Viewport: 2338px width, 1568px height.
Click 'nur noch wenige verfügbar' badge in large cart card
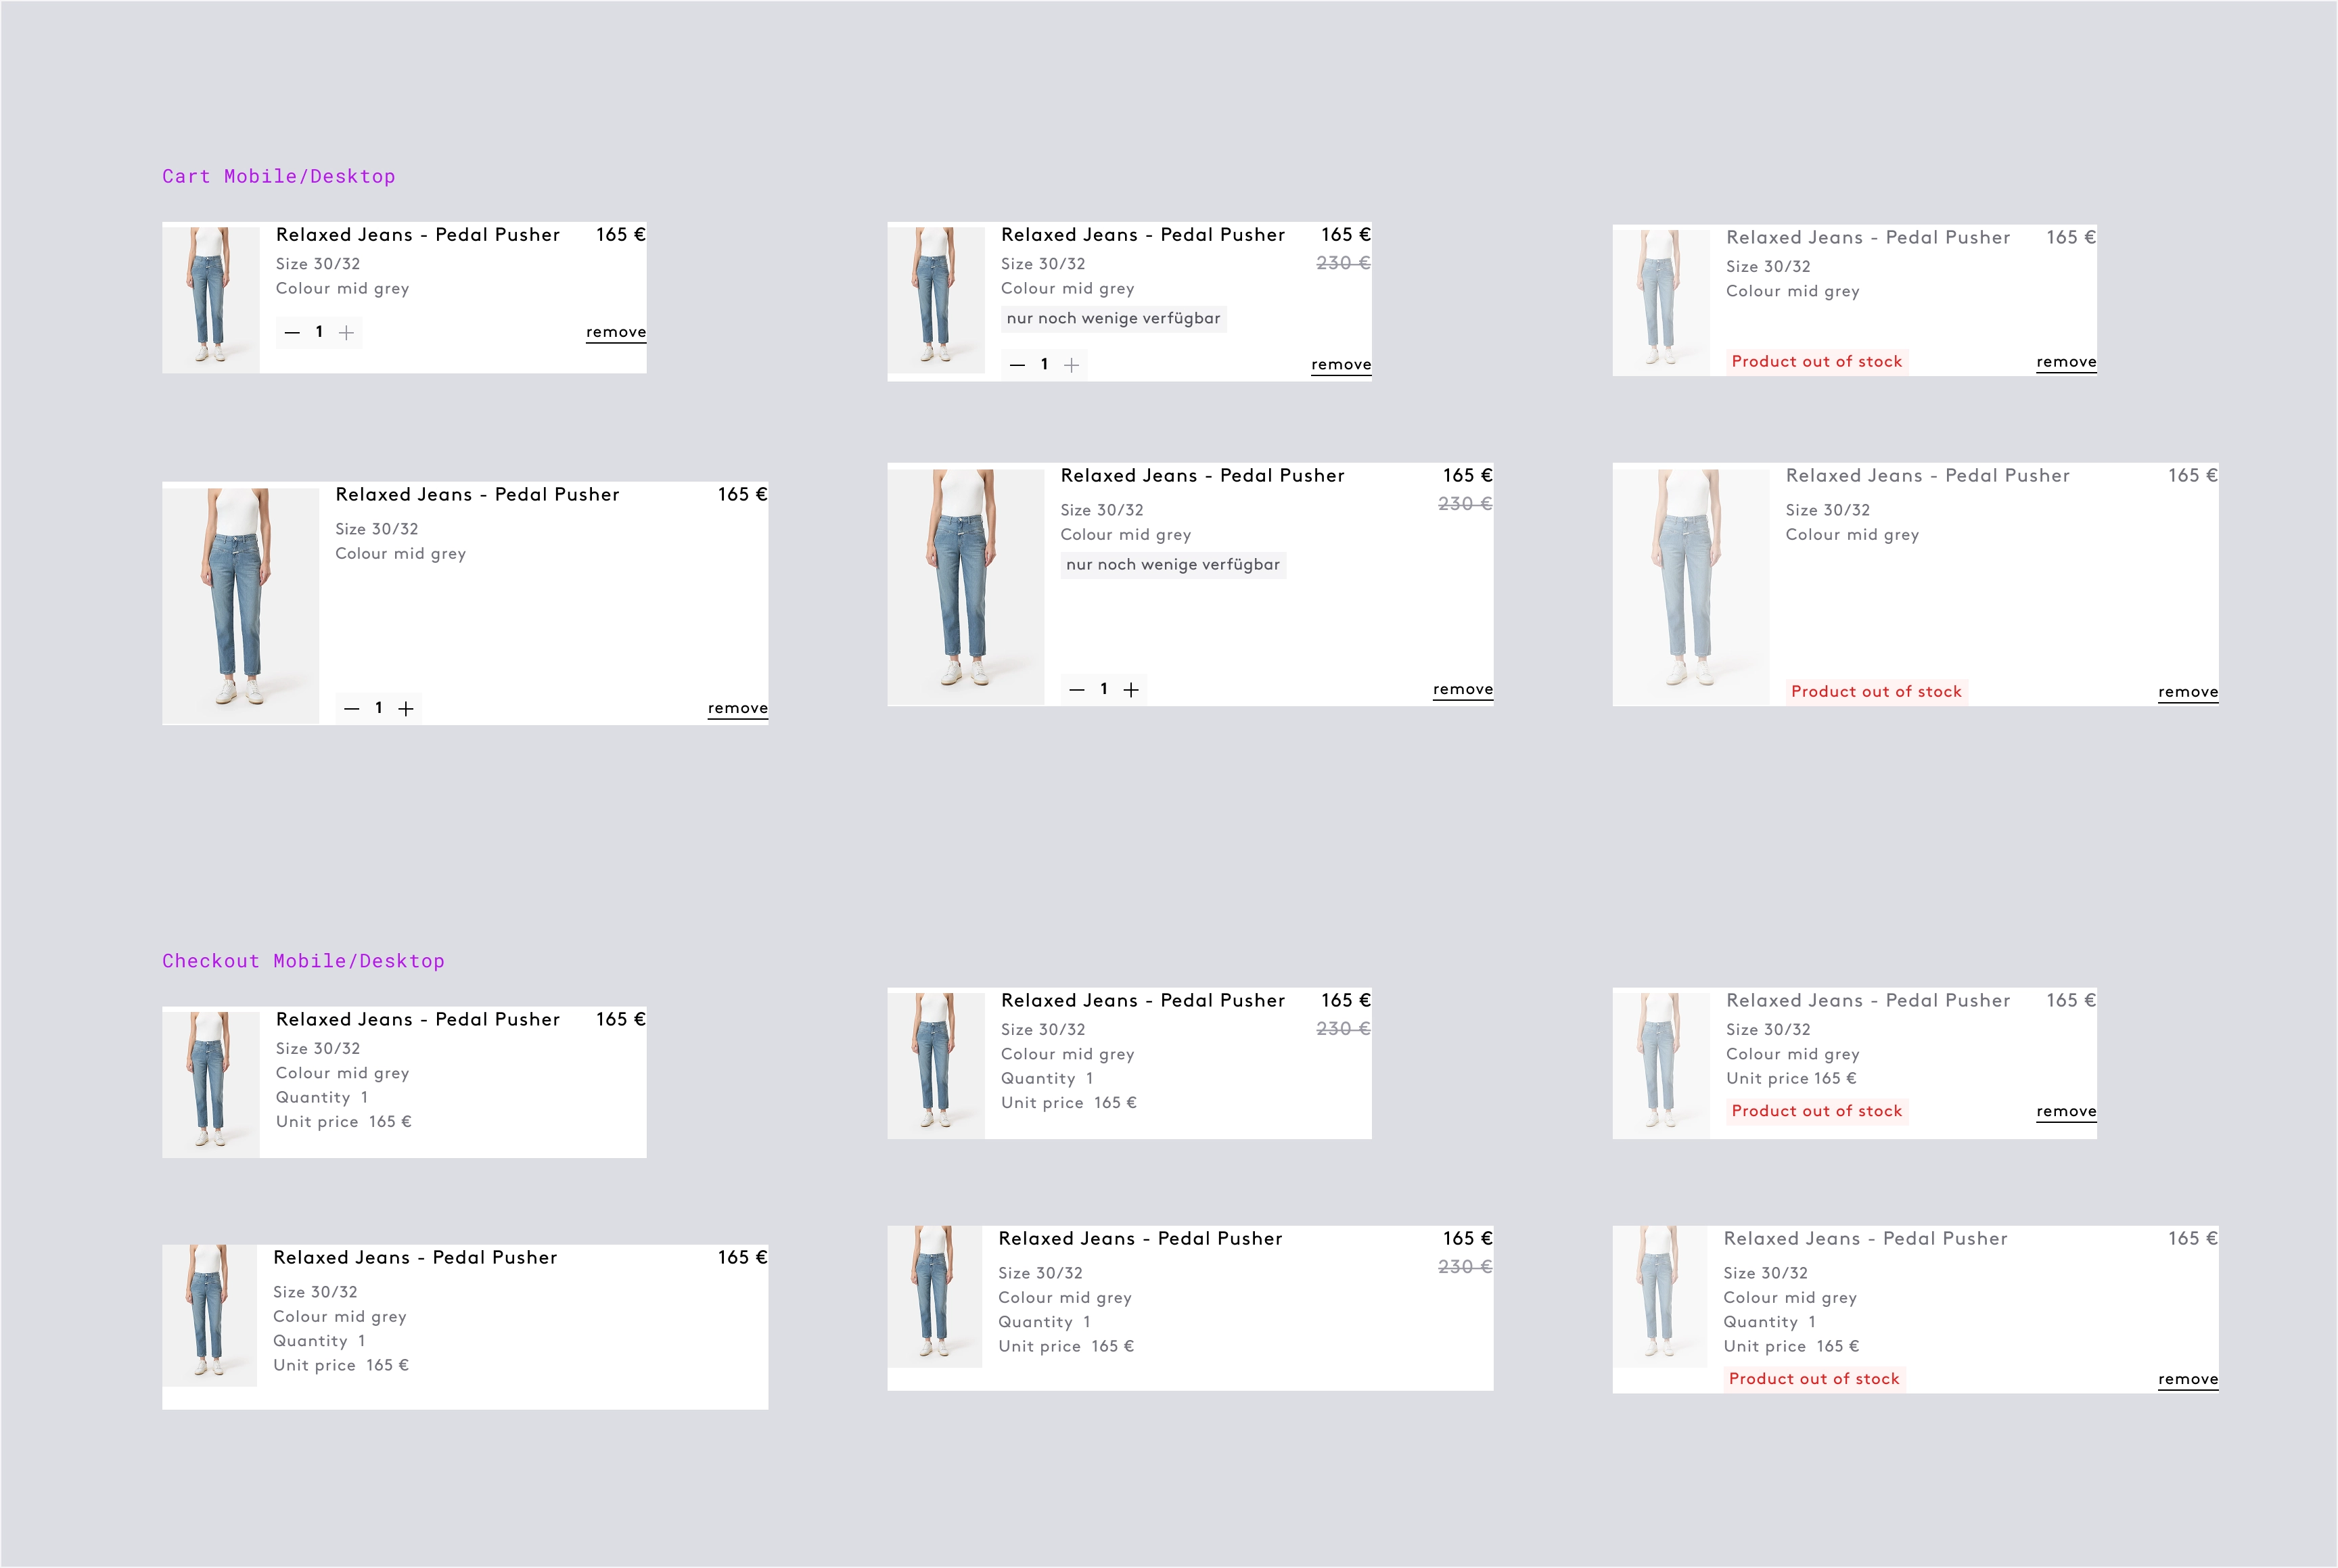tap(1172, 565)
